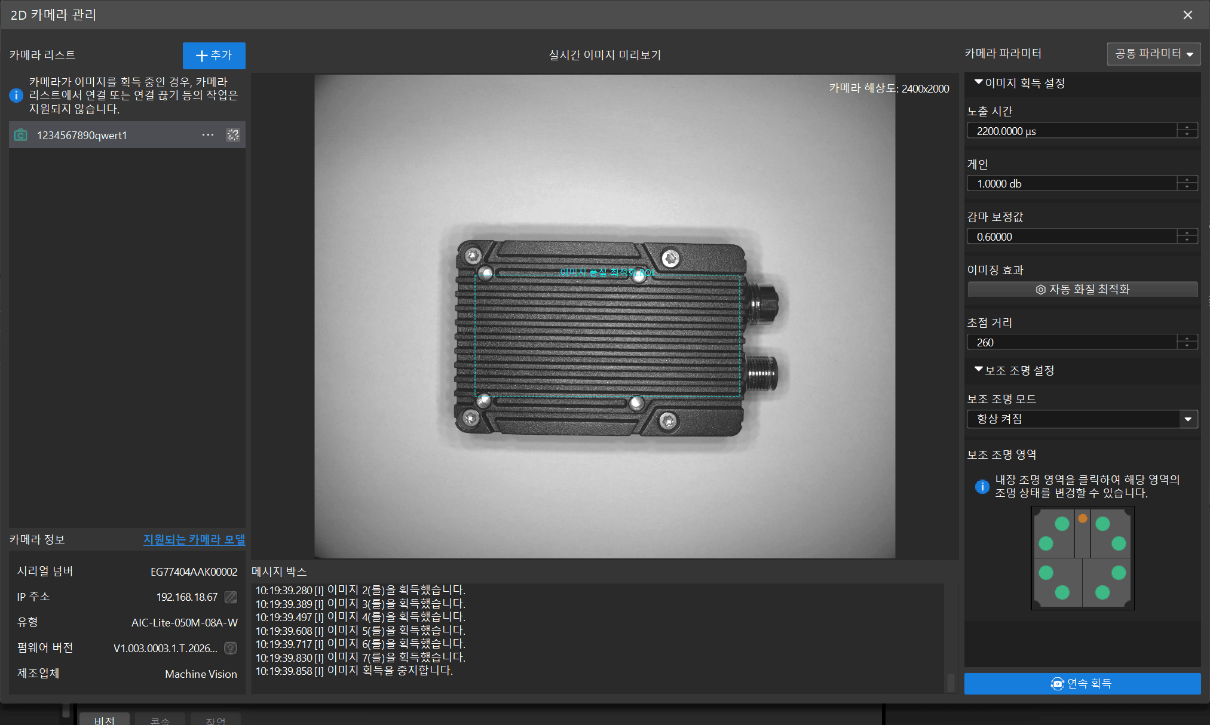Increase focus distance with up arrow
Image resolution: width=1210 pixels, height=725 pixels.
point(1187,338)
